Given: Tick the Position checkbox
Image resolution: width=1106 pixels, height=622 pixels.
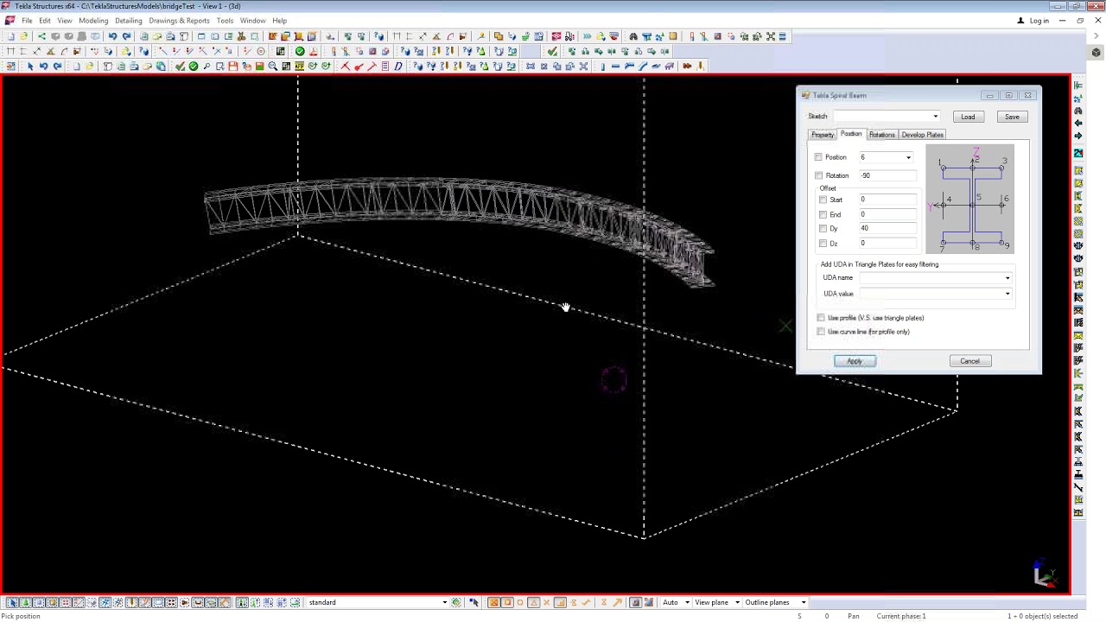Looking at the screenshot, I should (818, 157).
